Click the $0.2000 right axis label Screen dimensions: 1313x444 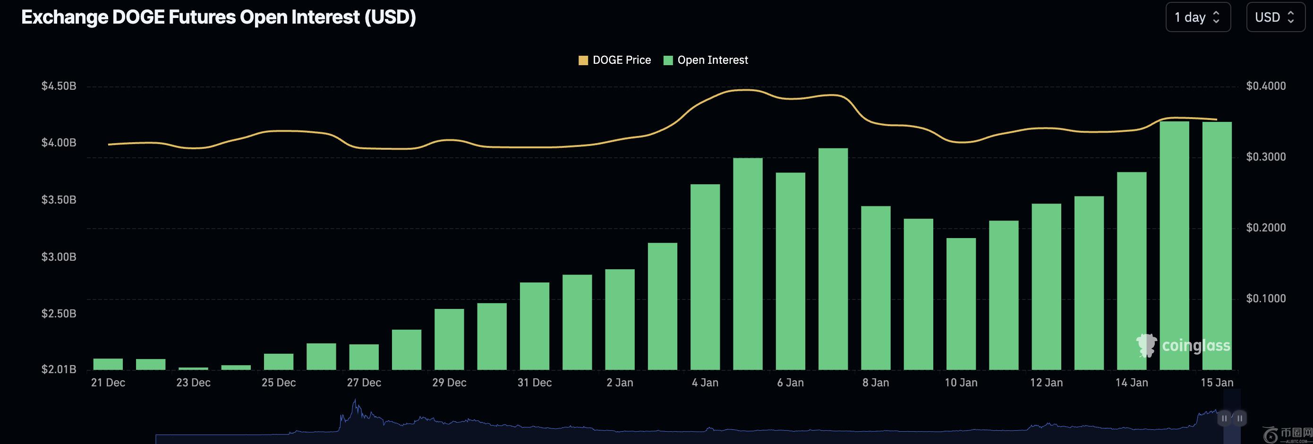coord(1266,227)
